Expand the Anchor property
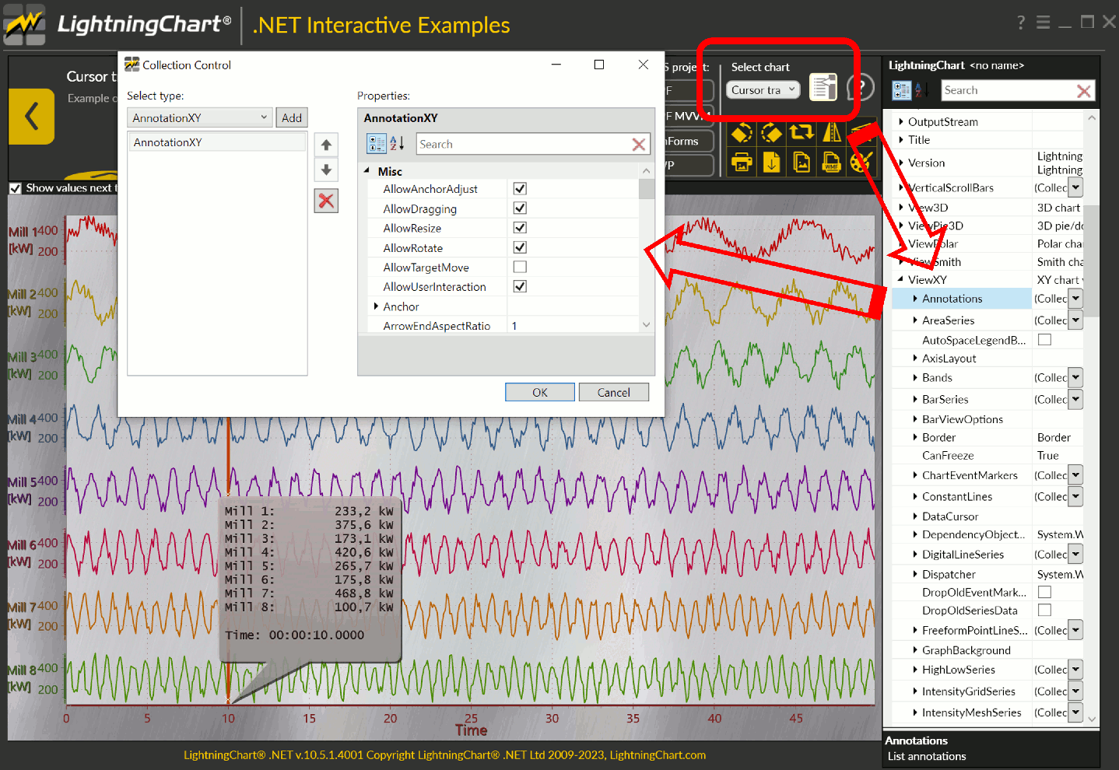 (376, 306)
